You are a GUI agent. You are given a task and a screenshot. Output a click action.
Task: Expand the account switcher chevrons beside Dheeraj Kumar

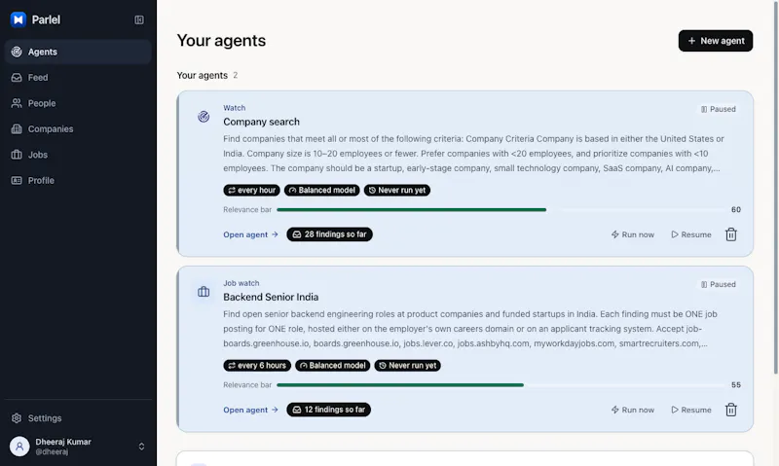tap(141, 447)
